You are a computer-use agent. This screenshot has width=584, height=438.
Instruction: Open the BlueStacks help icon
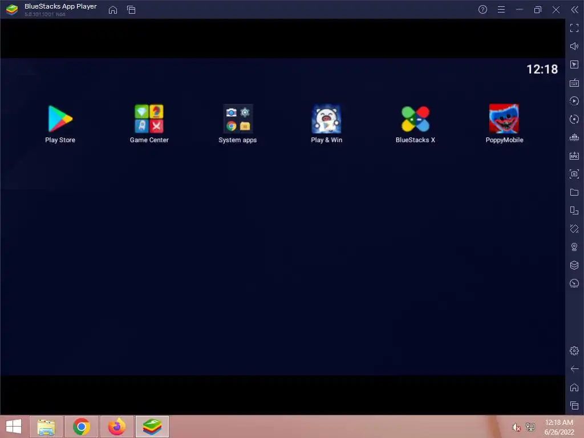pos(482,10)
